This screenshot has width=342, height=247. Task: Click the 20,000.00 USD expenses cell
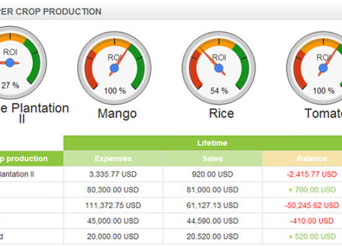[x=113, y=237]
